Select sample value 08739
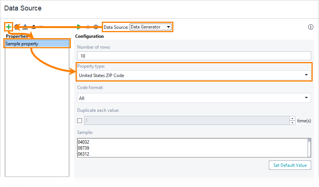Image resolution: width=319 pixels, height=187 pixels. click(x=84, y=148)
